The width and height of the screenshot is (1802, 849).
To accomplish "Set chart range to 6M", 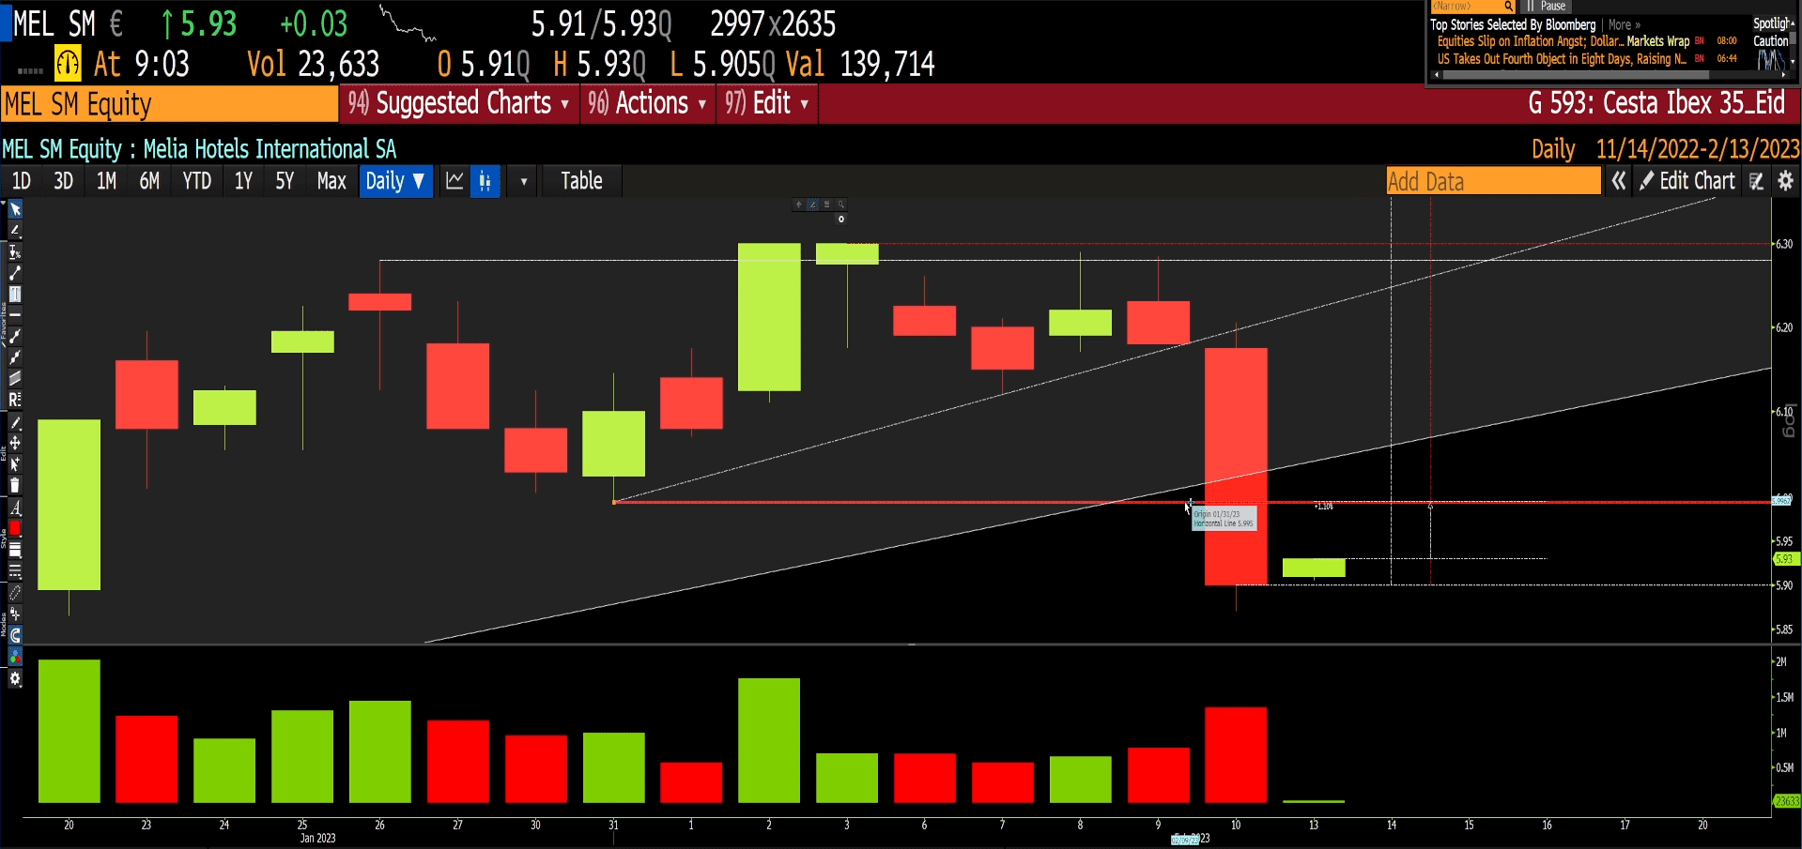I will 149,181.
